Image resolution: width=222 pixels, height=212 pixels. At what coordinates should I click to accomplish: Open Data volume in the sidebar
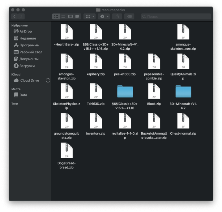click(20, 95)
